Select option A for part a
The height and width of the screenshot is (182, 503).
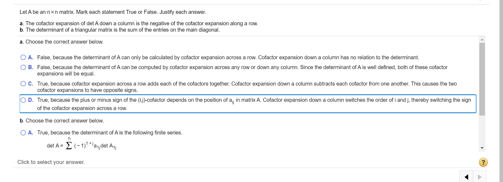tap(23, 57)
